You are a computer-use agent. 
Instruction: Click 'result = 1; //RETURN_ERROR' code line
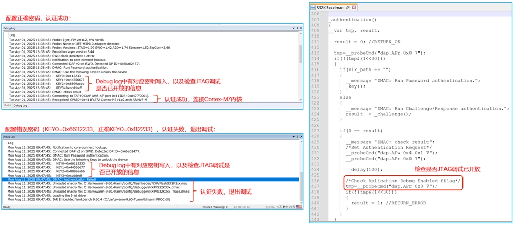coord(388,203)
